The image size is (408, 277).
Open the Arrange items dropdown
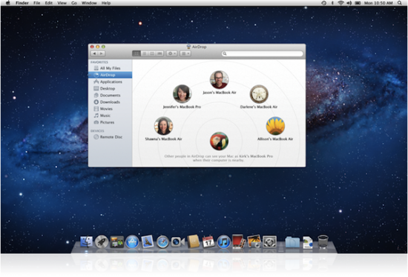point(185,53)
